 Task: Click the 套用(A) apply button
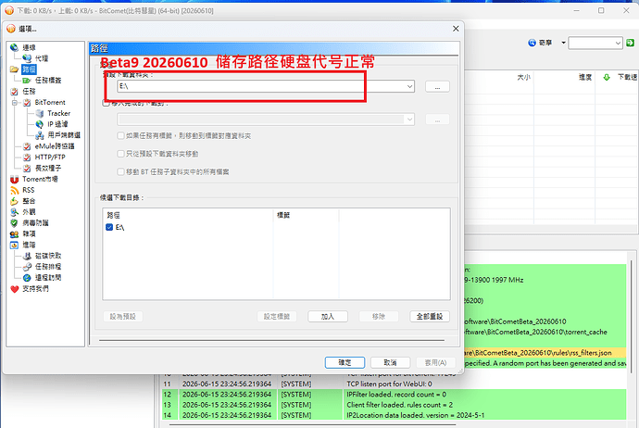(x=435, y=362)
